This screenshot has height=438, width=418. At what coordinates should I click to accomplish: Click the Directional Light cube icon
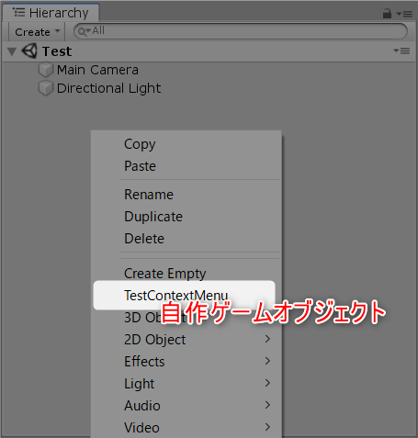[x=46, y=88]
